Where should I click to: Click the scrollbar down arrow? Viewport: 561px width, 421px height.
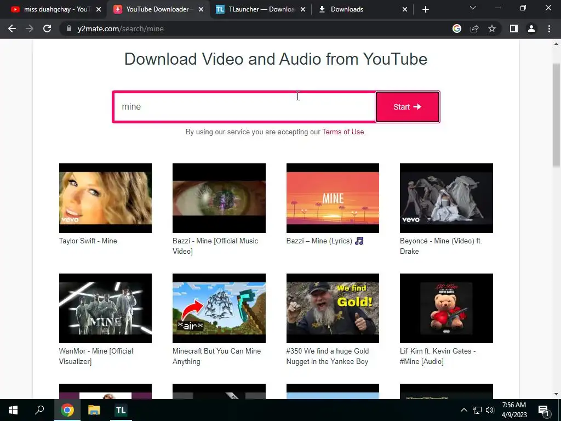tap(556, 394)
